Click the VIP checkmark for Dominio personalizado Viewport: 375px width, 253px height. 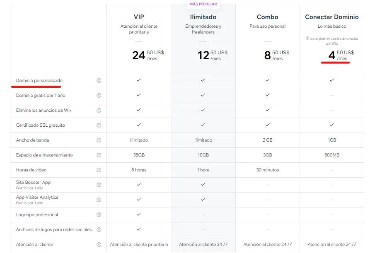(x=138, y=80)
